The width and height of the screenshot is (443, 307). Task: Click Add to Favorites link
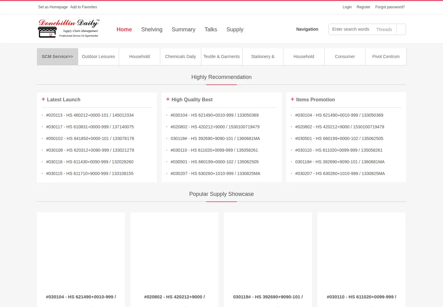point(84,7)
